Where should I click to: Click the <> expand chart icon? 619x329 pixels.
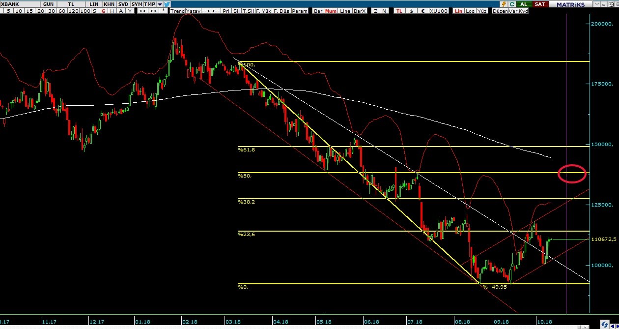(153, 11)
